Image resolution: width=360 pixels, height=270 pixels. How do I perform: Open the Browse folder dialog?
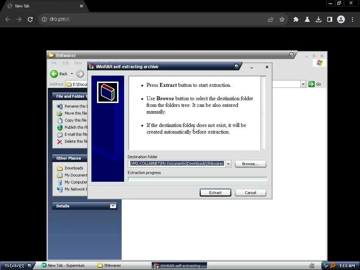point(250,164)
